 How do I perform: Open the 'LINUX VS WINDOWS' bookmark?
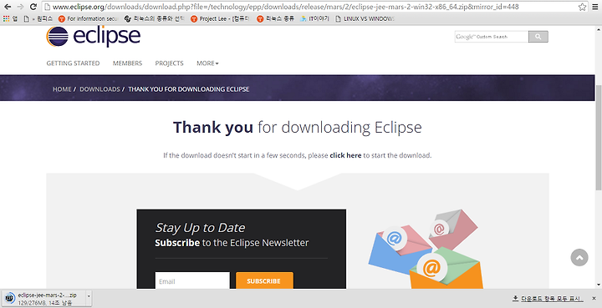click(x=365, y=18)
